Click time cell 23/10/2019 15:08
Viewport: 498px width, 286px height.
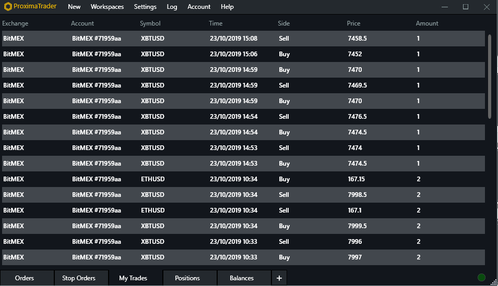coord(233,39)
